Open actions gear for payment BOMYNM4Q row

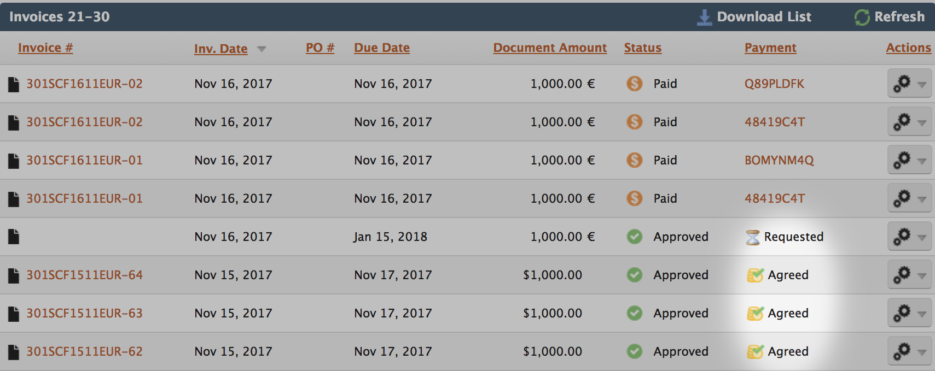[x=902, y=160]
